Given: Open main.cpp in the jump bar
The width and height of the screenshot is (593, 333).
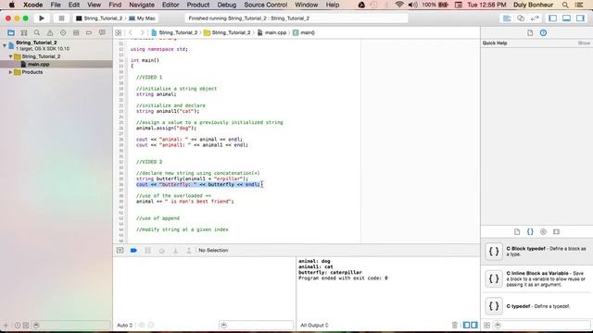Looking at the screenshot, I should click(271, 33).
